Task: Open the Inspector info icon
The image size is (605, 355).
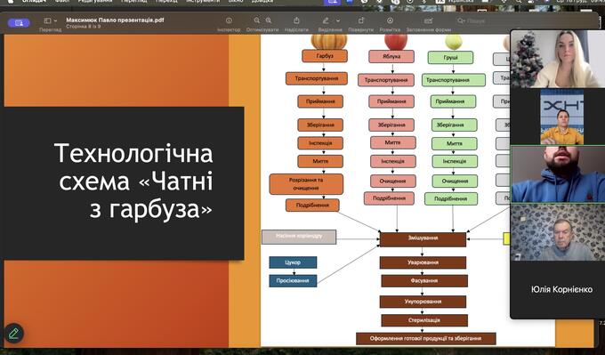Action: pos(229,20)
